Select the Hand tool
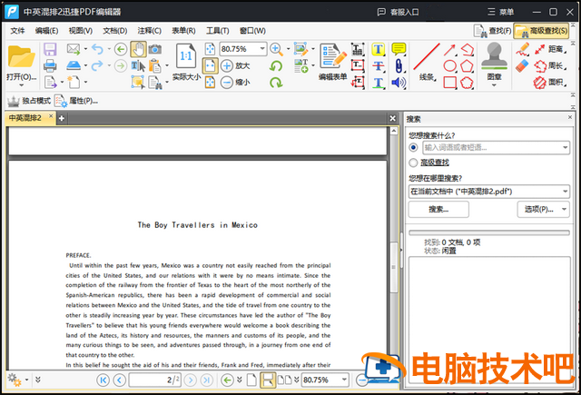The height and width of the screenshot is (395, 581). 138,49
